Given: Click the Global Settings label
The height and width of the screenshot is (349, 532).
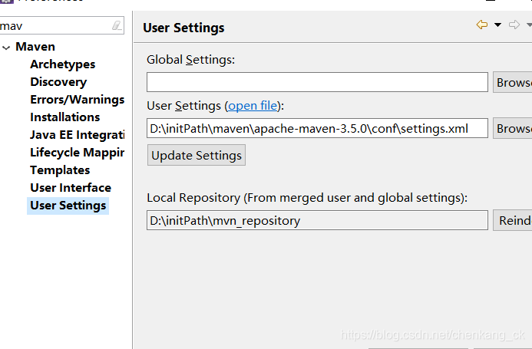Looking at the screenshot, I should tap(190, 60).
